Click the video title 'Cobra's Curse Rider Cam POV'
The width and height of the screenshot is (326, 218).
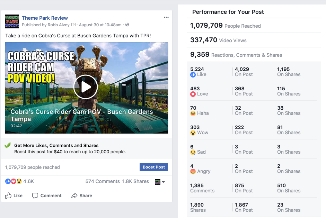82,115
